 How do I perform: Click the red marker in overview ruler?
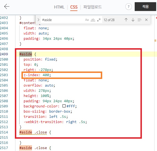point(156,18)
